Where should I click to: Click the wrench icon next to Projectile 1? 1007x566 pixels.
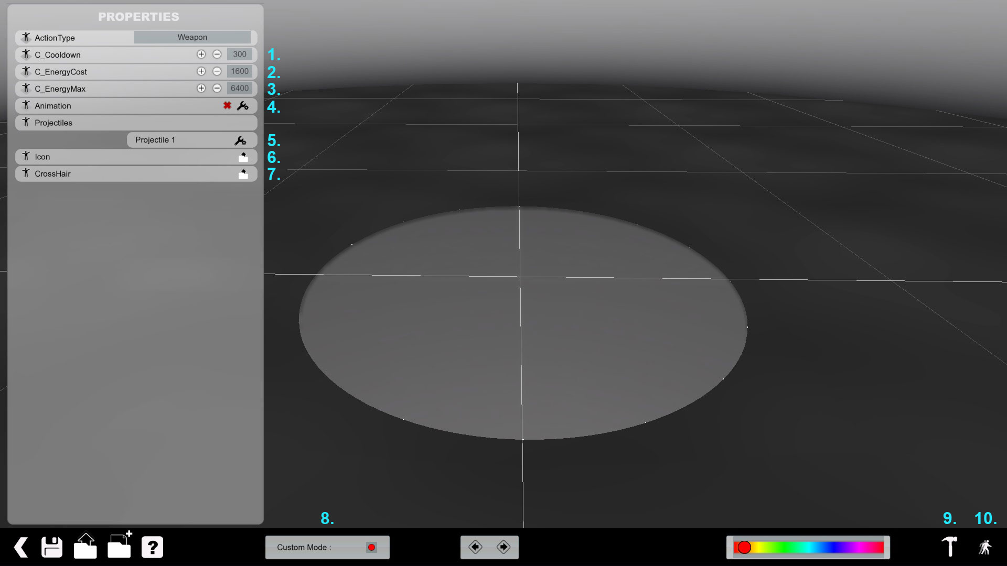tap(241, 140)
